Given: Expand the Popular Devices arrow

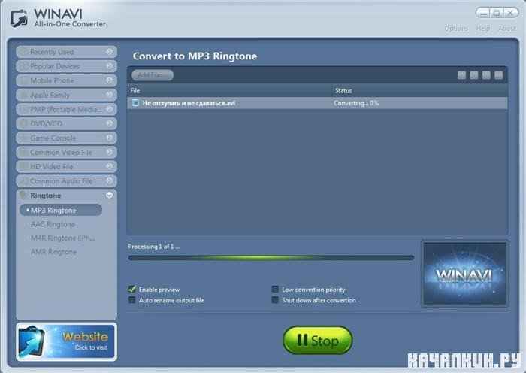Looking at the screenshot, I should point(110,66).
